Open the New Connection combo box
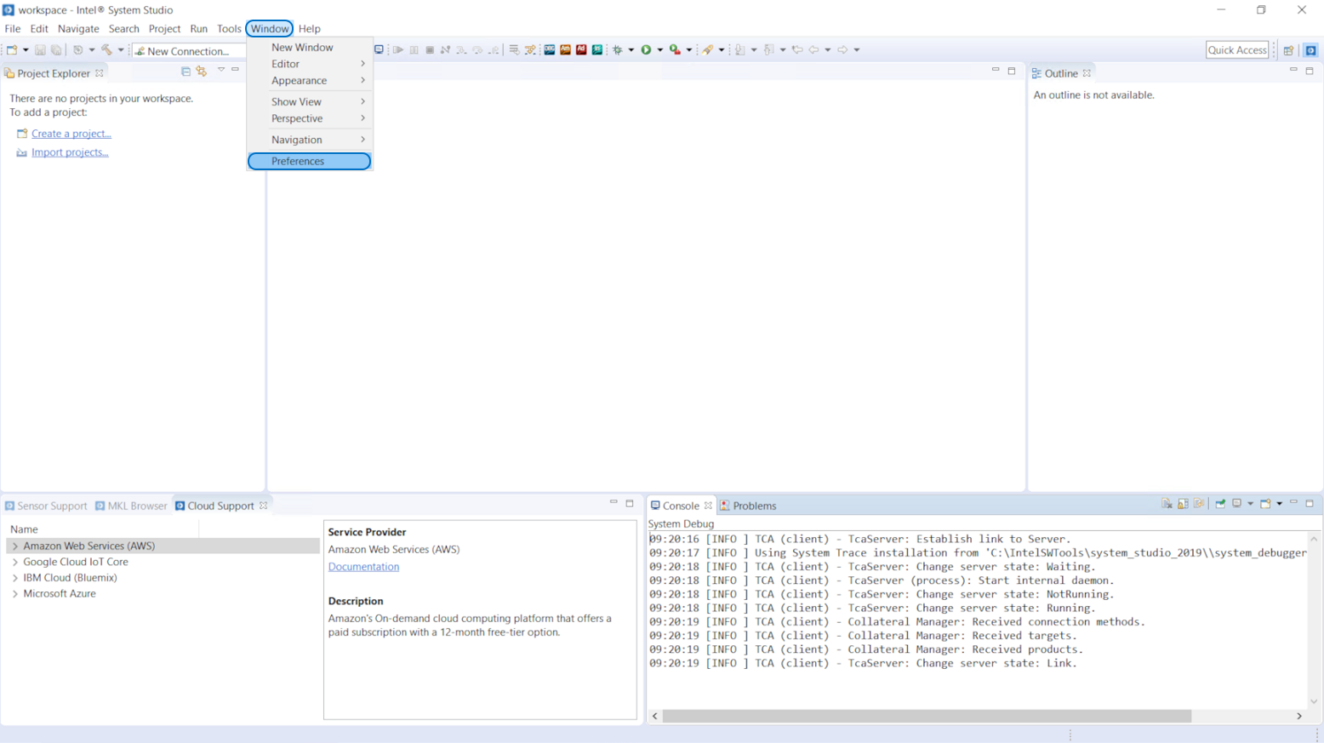Image resolution: width=1324 pixels, height=743 pixels. pyautogui.click(x=189, y=51)
